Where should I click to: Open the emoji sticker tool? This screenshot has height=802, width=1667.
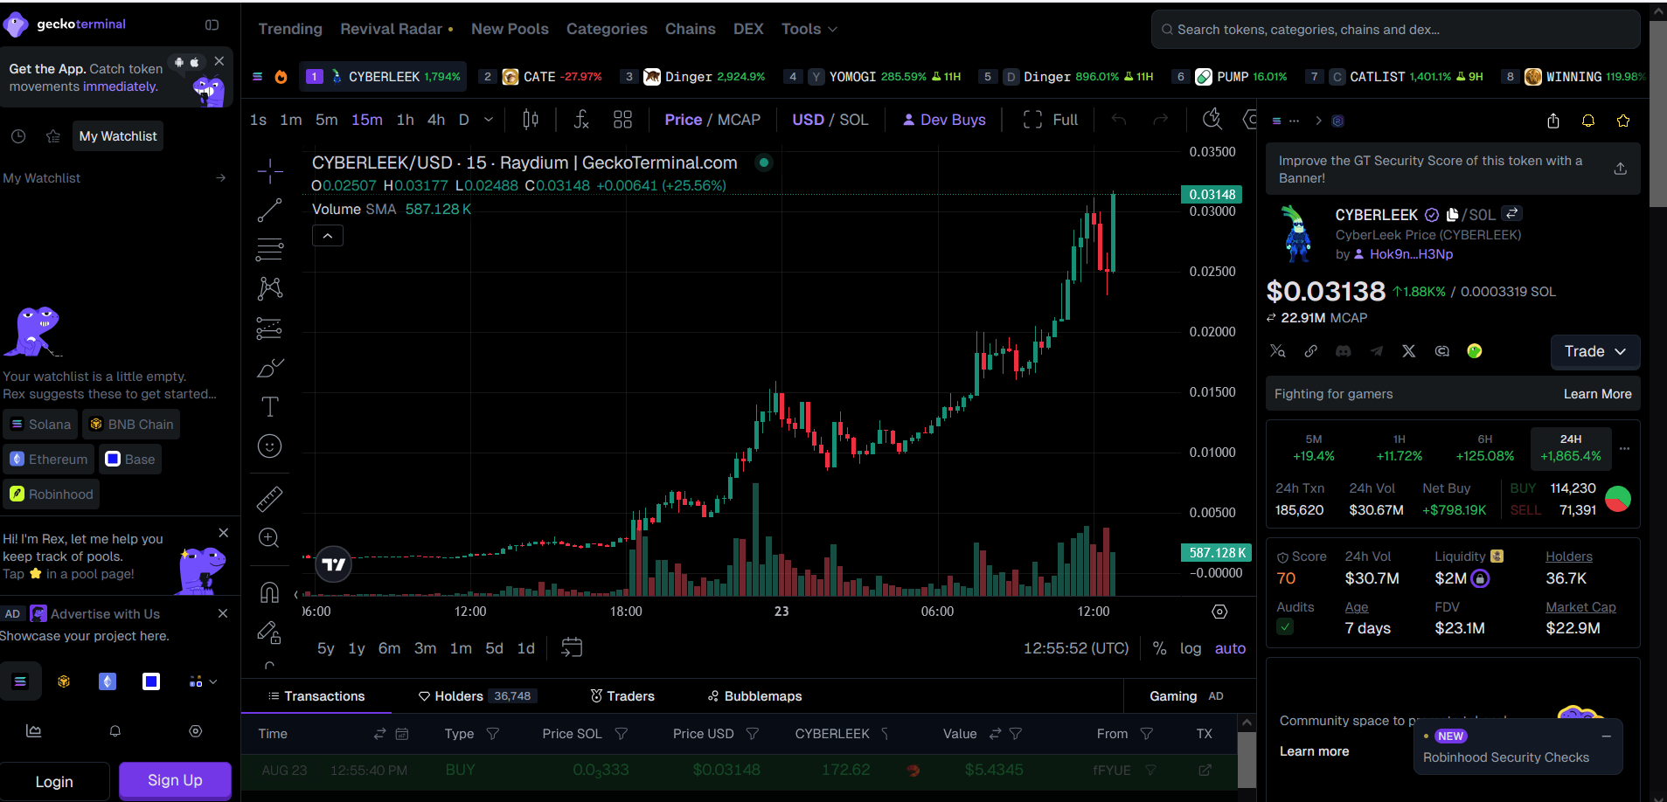pos(270,446)
